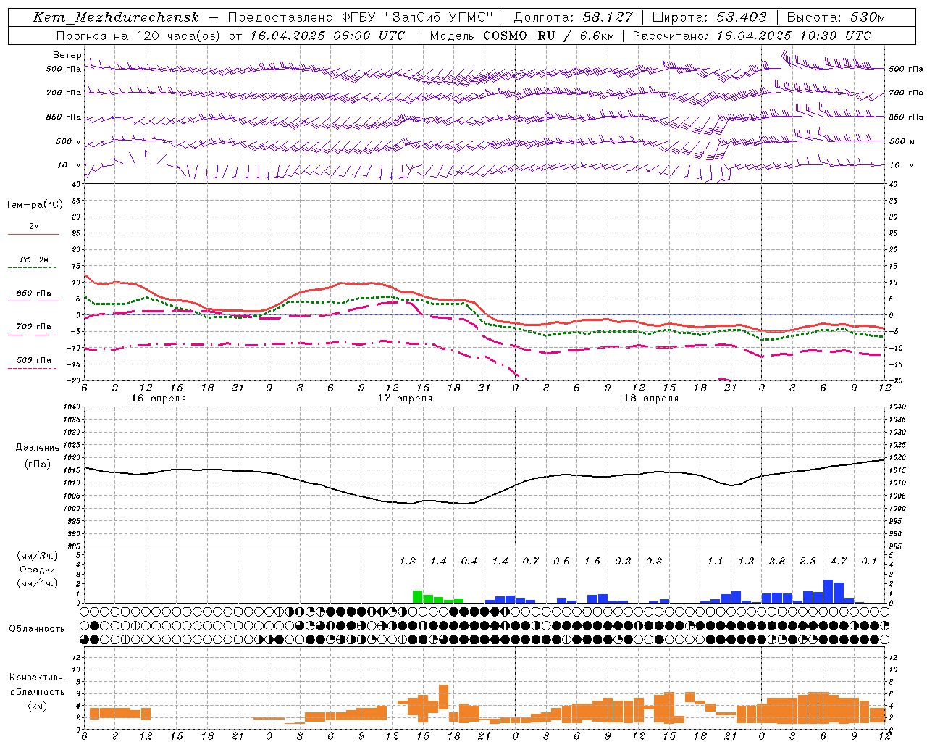Click the 0.7 precipitation total value

(531, 562)
